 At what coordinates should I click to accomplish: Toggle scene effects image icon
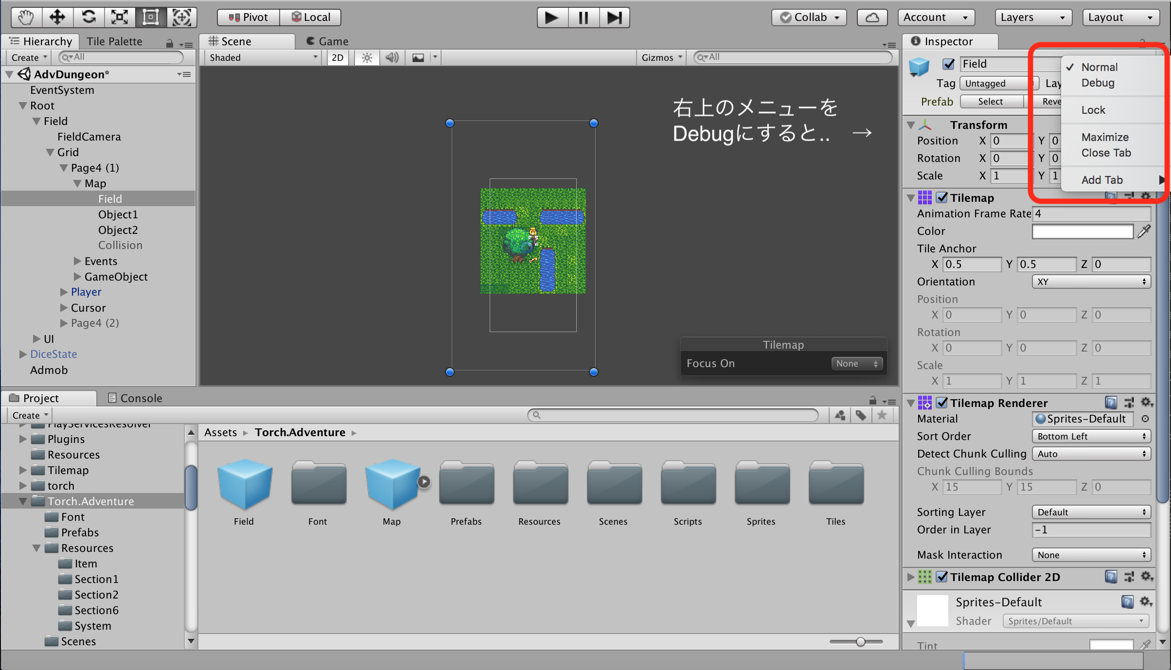click(418, 57)
